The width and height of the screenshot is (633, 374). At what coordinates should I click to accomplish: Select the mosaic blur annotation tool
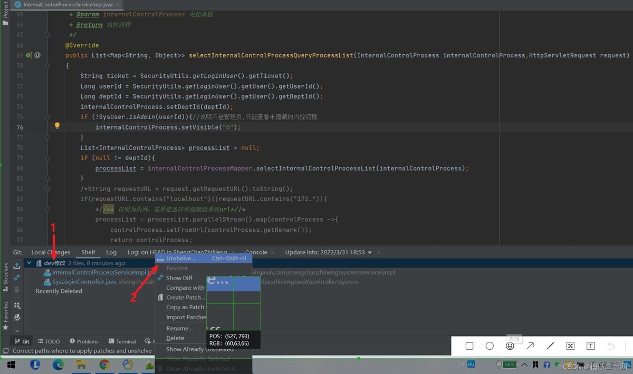pyautogui.click(x=570, y=346)
